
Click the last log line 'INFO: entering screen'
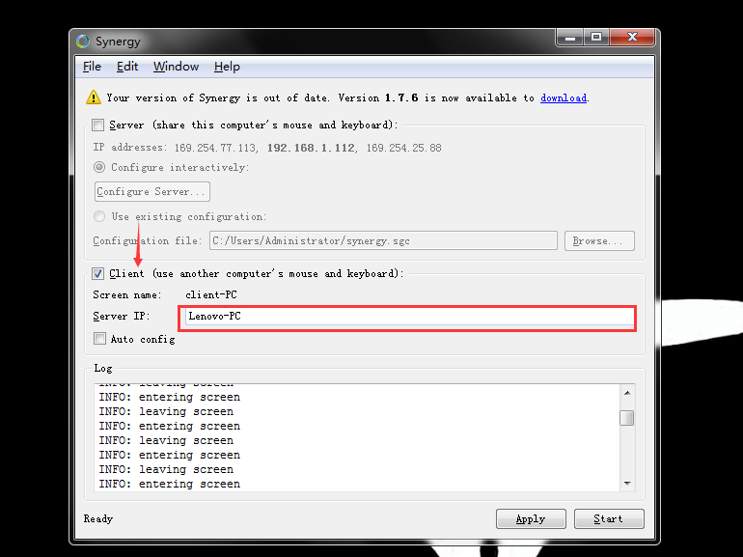pos(170,484)
